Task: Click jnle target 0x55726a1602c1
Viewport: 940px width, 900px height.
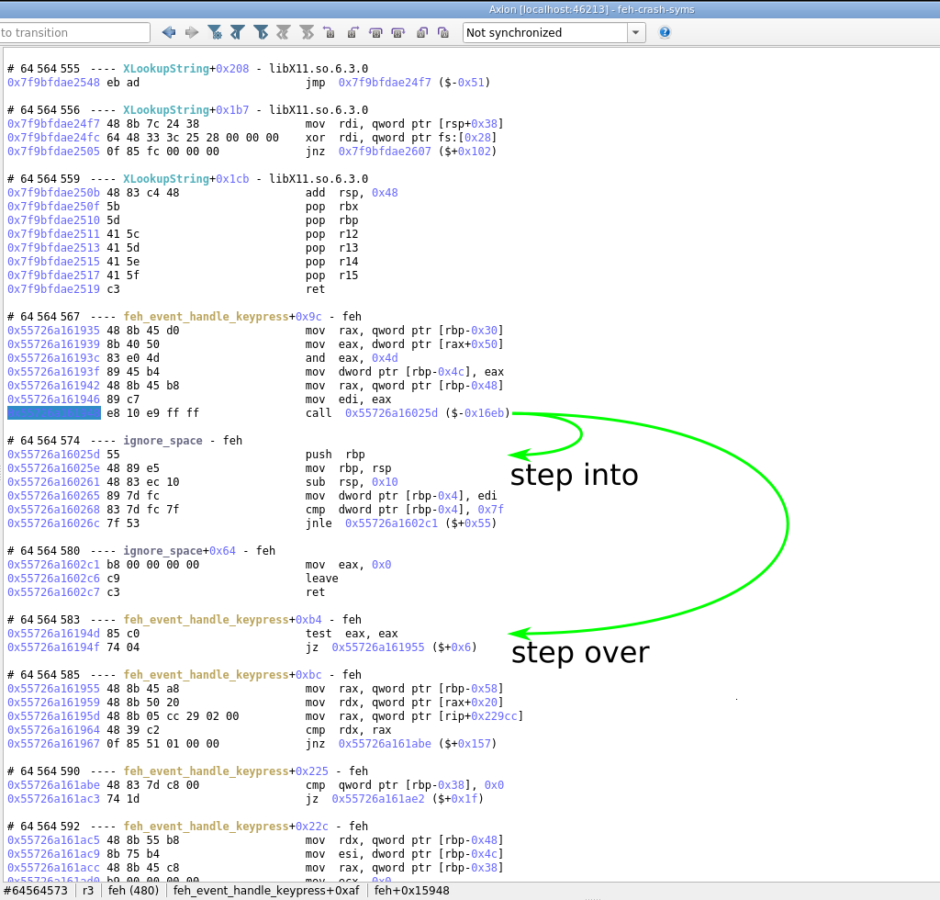Action: 391,523
